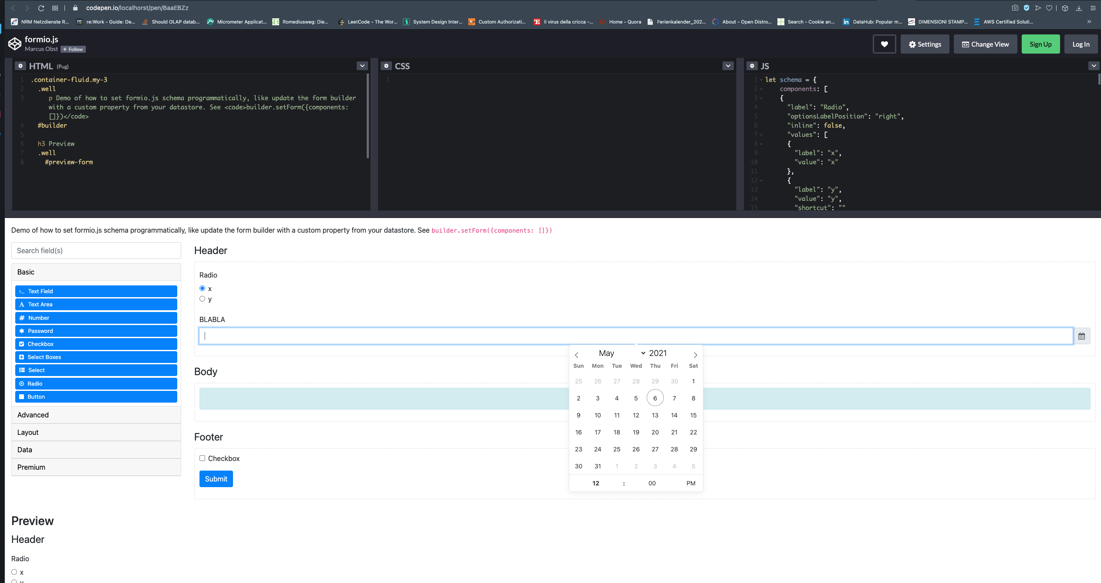Image resolution: width=1101 pixels, height=583 pixels.
Task: Click the Search field(s) input
Action: [x=96, y=251]
